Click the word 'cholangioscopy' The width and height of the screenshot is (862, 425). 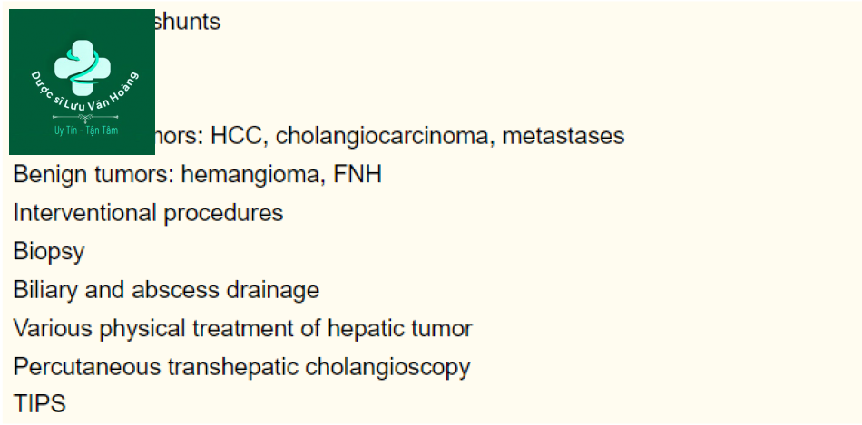pos(387,367)
